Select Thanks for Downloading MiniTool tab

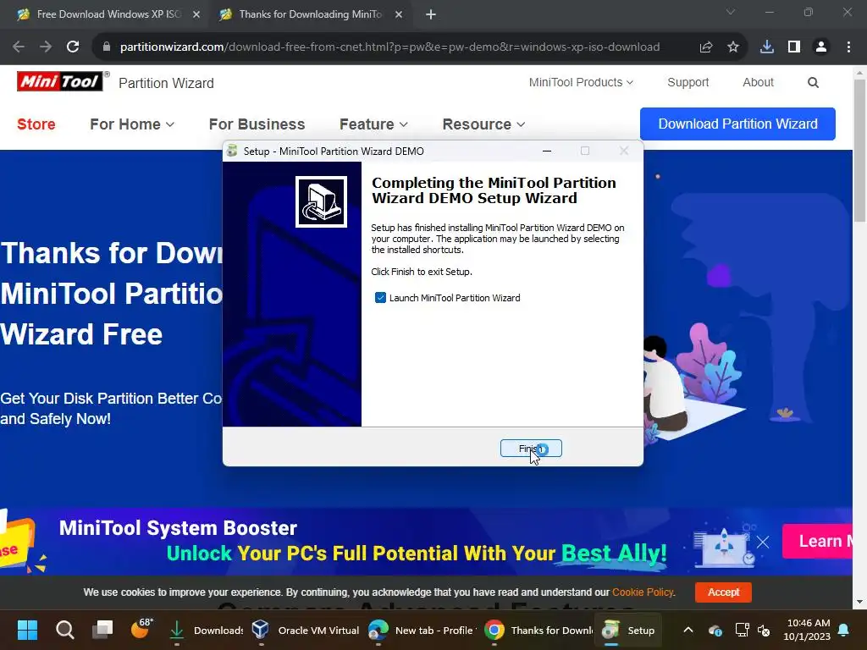[x=310, y=14]
